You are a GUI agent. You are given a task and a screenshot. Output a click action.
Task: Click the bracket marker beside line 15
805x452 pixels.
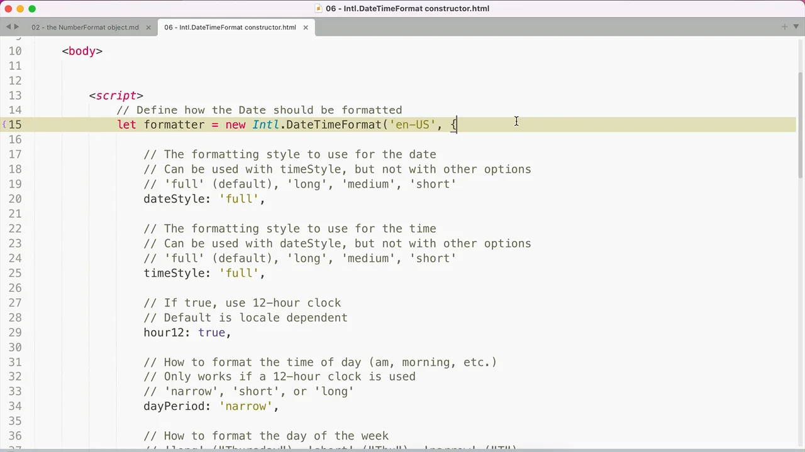click(4, 125)
